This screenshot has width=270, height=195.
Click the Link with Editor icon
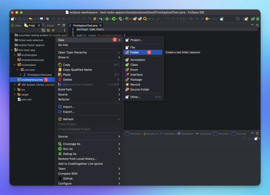(x=48, y=30)
